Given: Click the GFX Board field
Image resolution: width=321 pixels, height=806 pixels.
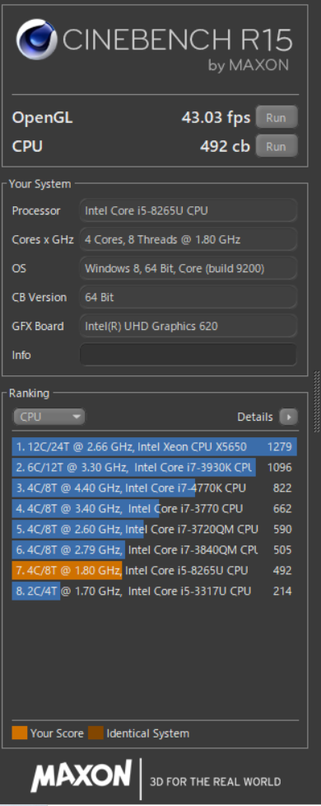Looking at the screenshot, I should pyautogui.click(x=188, y=326).
